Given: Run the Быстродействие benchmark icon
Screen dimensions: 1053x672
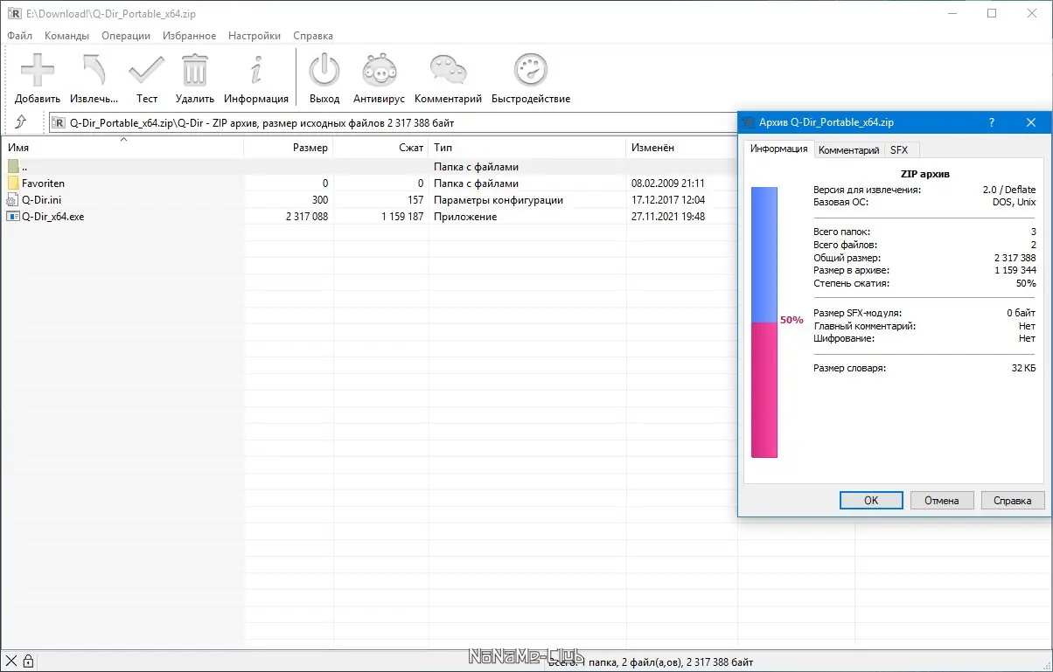Looking at the screenshot, I should pos(531,70).
